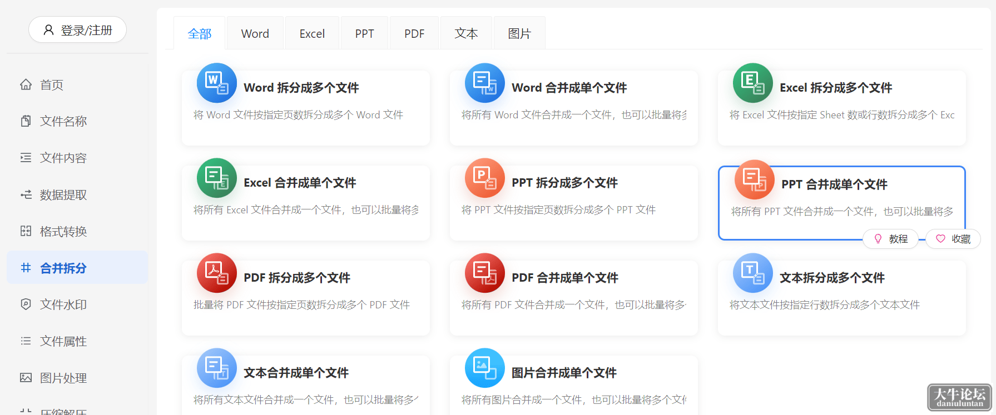The height and width of the screenshot is (415, 996).
Task: Select the PPT tab
Action: (364, 33)
